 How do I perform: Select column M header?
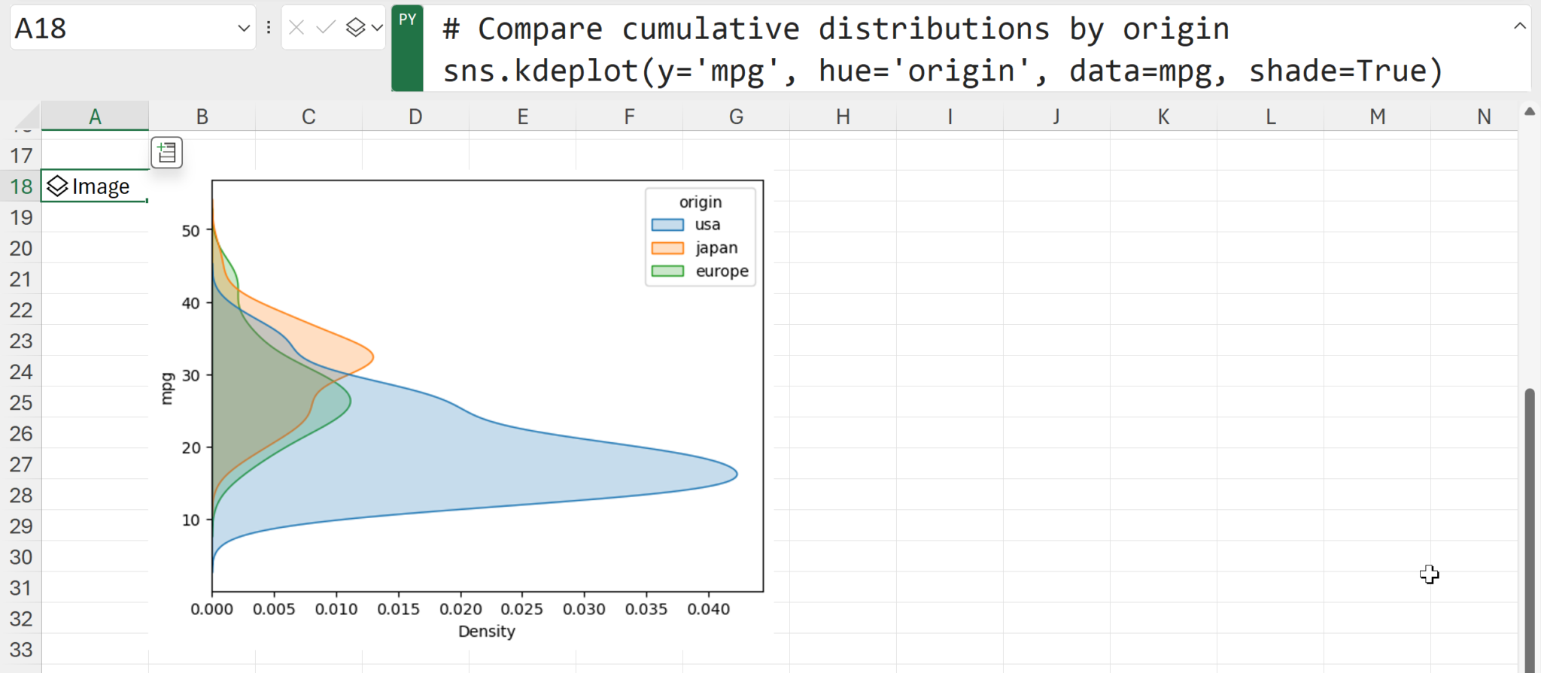click(1377, 117)
